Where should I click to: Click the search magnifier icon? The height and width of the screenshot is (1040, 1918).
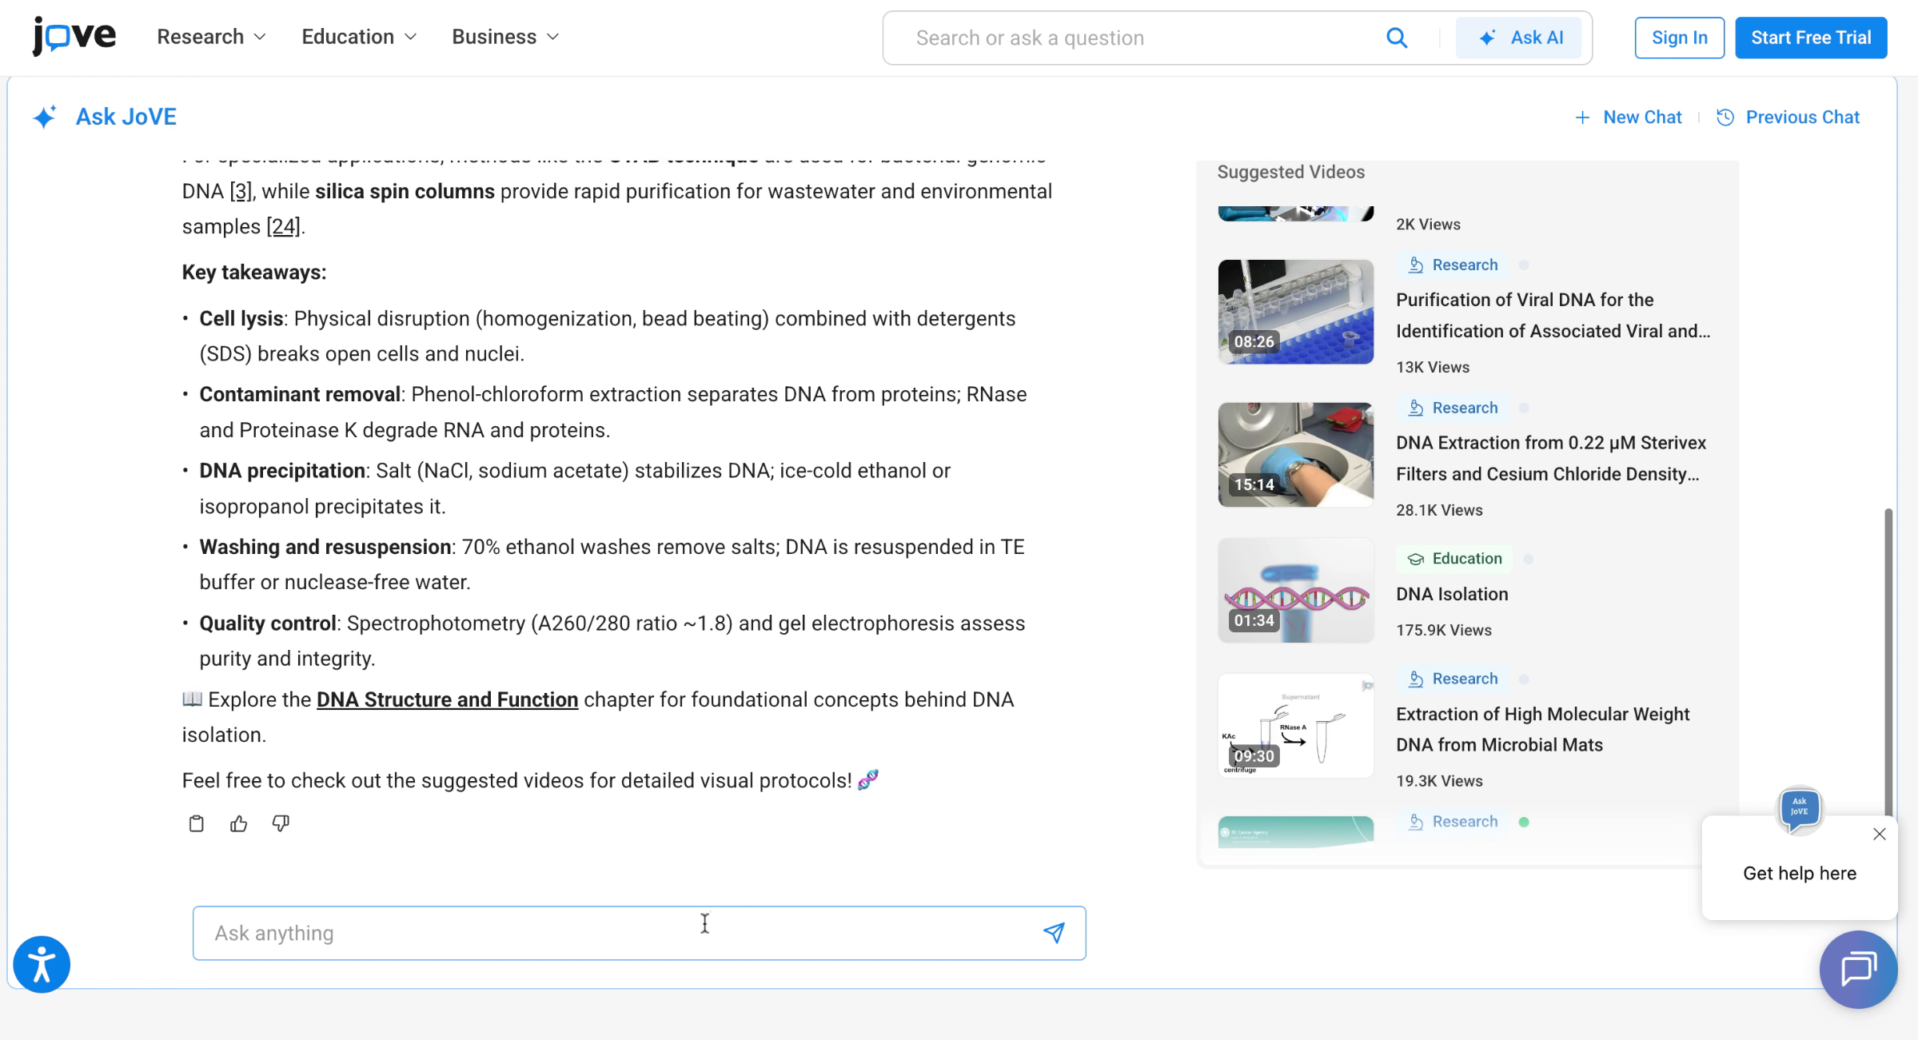click(x=1396, y=38)
